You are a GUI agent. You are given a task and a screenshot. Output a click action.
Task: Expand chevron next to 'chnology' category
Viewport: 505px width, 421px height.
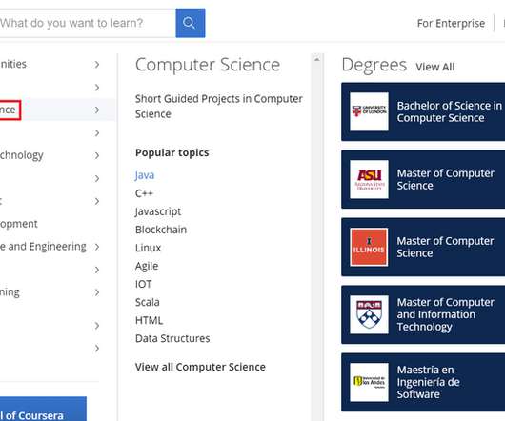[97, 155]
